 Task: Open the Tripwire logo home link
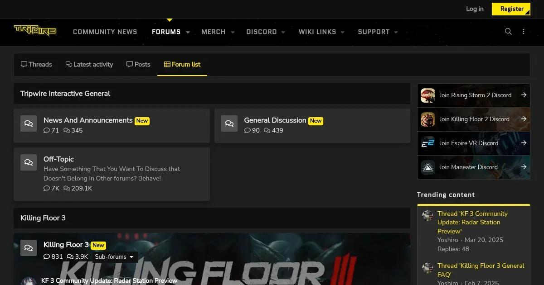click(35, 30)
